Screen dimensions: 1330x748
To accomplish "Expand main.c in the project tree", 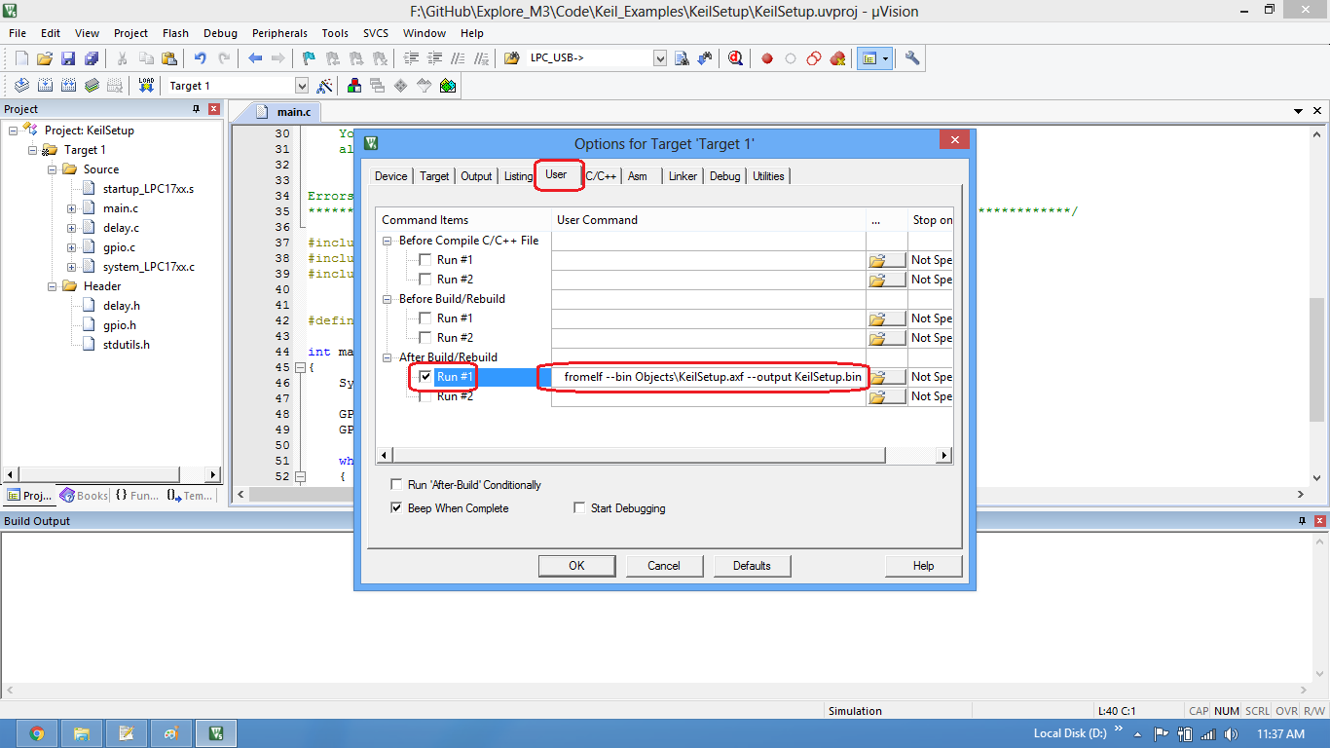I will 72,208.
